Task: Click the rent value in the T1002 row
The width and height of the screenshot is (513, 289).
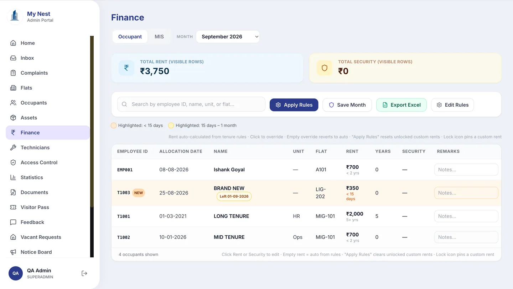Action: (x=352, y=235)
